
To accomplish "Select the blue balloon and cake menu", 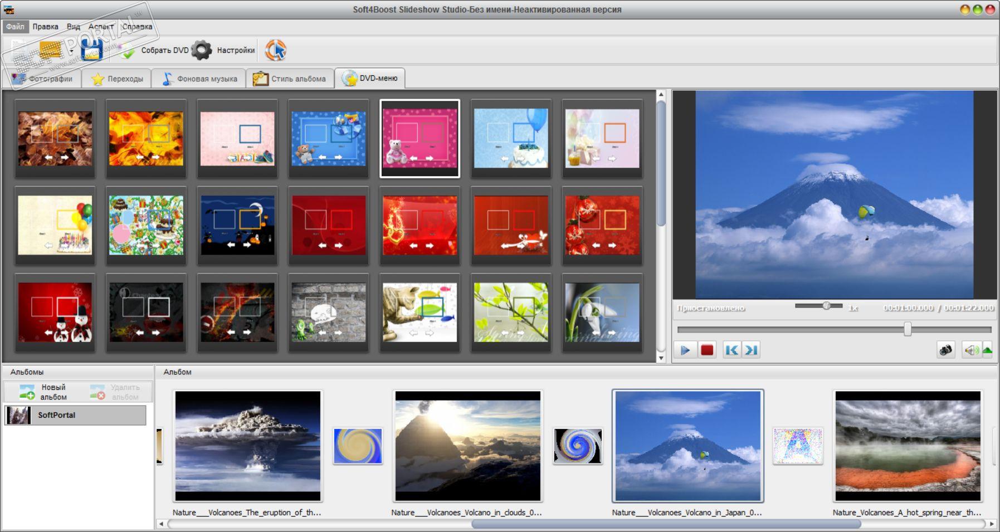I will [511, 139].
